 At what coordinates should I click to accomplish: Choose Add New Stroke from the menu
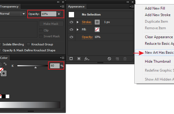(x=157, y=15)
